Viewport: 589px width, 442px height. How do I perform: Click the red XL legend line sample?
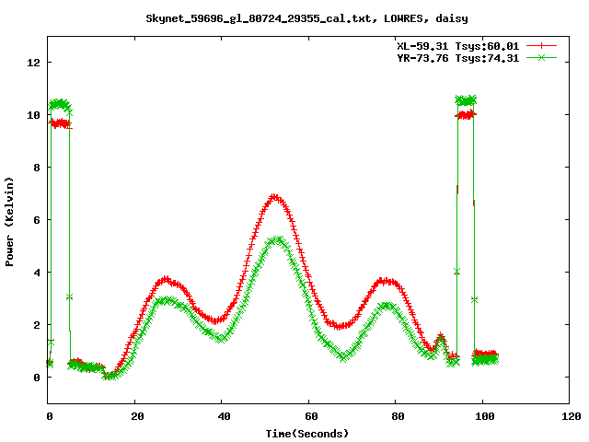click(541, 46)
